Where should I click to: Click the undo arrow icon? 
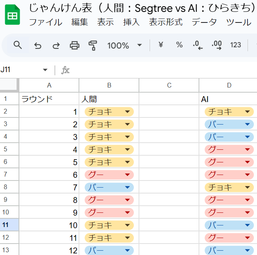[x=38, y=45]
